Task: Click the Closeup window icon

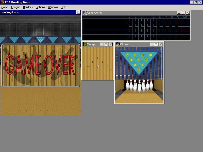Action: coord(118,44)
